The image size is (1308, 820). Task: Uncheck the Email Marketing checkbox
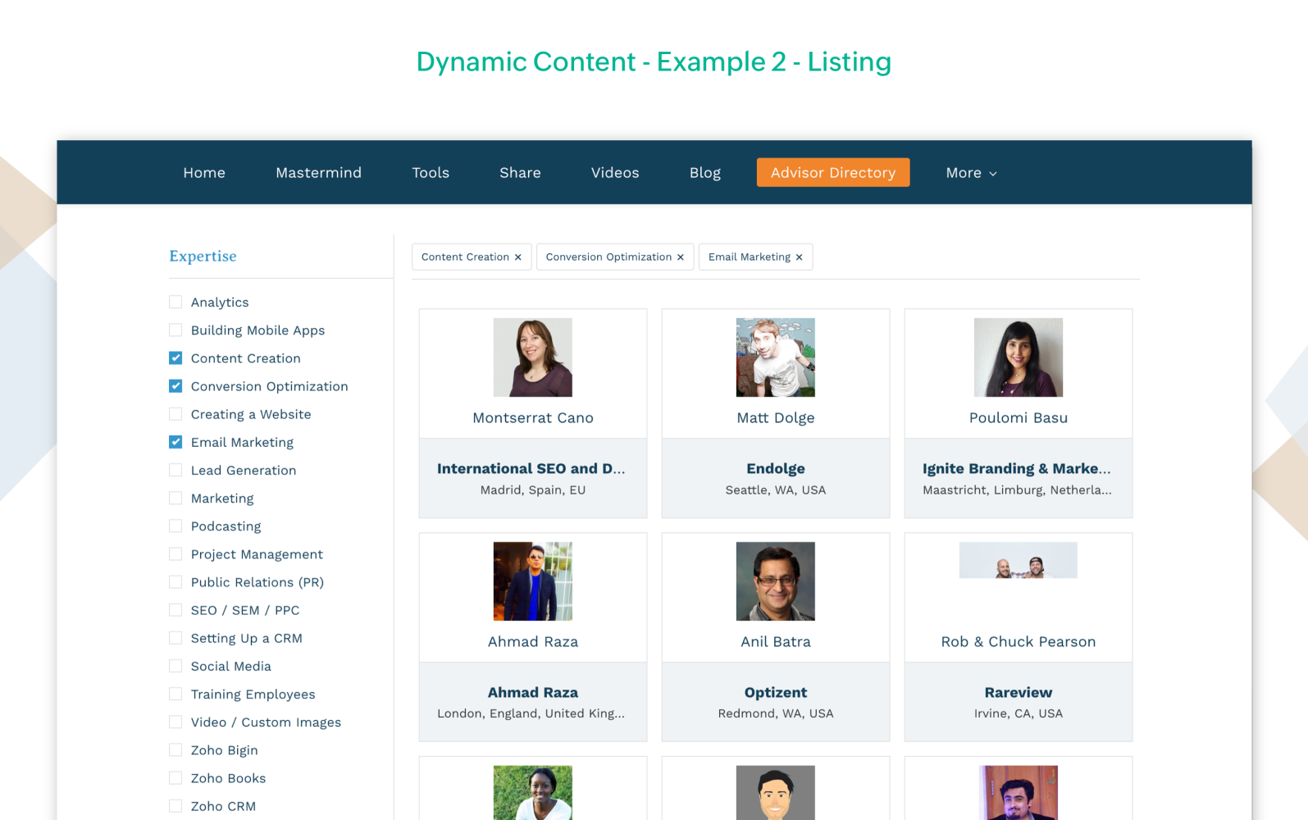(x=175, y=441)
